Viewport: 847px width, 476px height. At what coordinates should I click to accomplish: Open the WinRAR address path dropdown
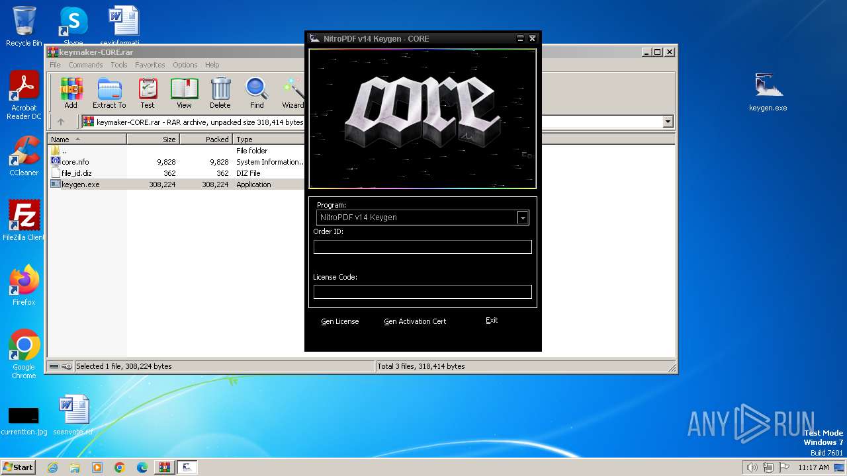click(668, 122)
